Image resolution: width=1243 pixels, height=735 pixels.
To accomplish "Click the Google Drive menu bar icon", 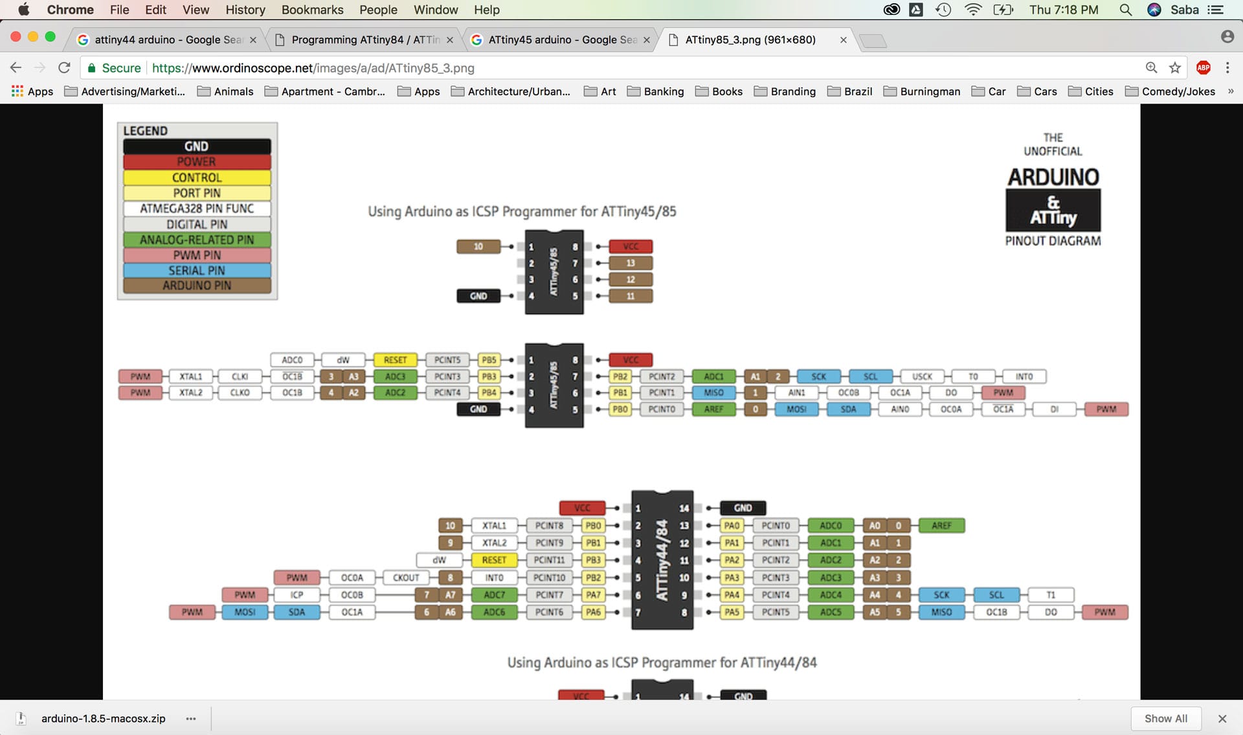I will coord(916,10).
